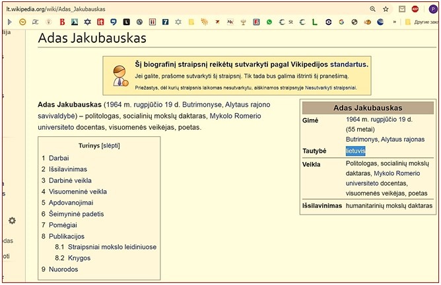
Task: Click the star icon to bookmark this page
Action: (x=386, y=9)
